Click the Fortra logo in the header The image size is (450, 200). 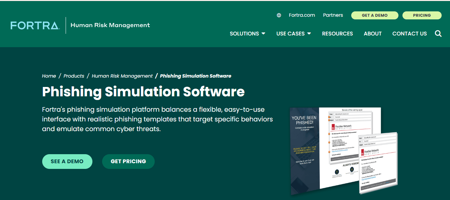35,25
